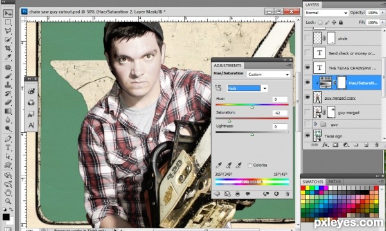Select the Healing Brush tool
Viewport: 386px width, 231px height.
click(8, 67)
